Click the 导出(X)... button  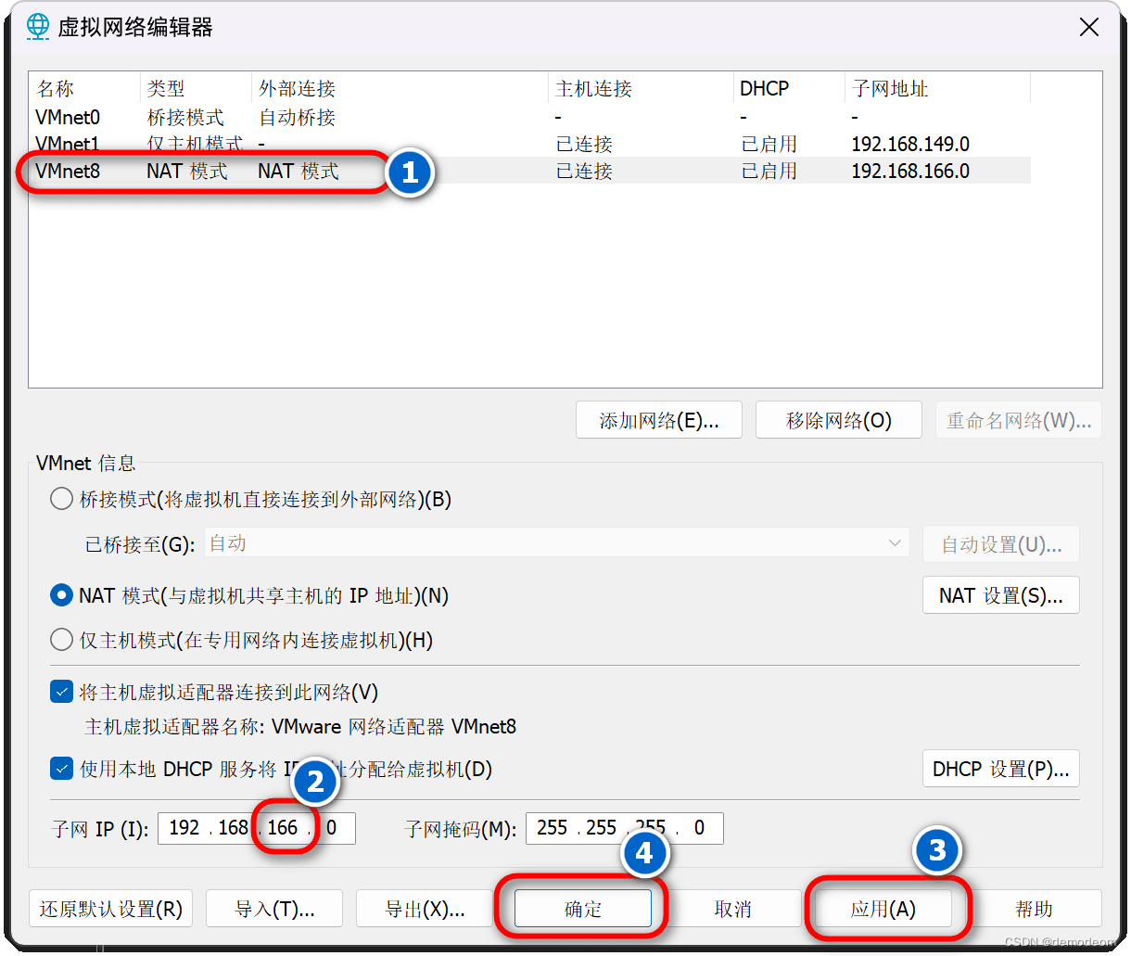[425, 909]
